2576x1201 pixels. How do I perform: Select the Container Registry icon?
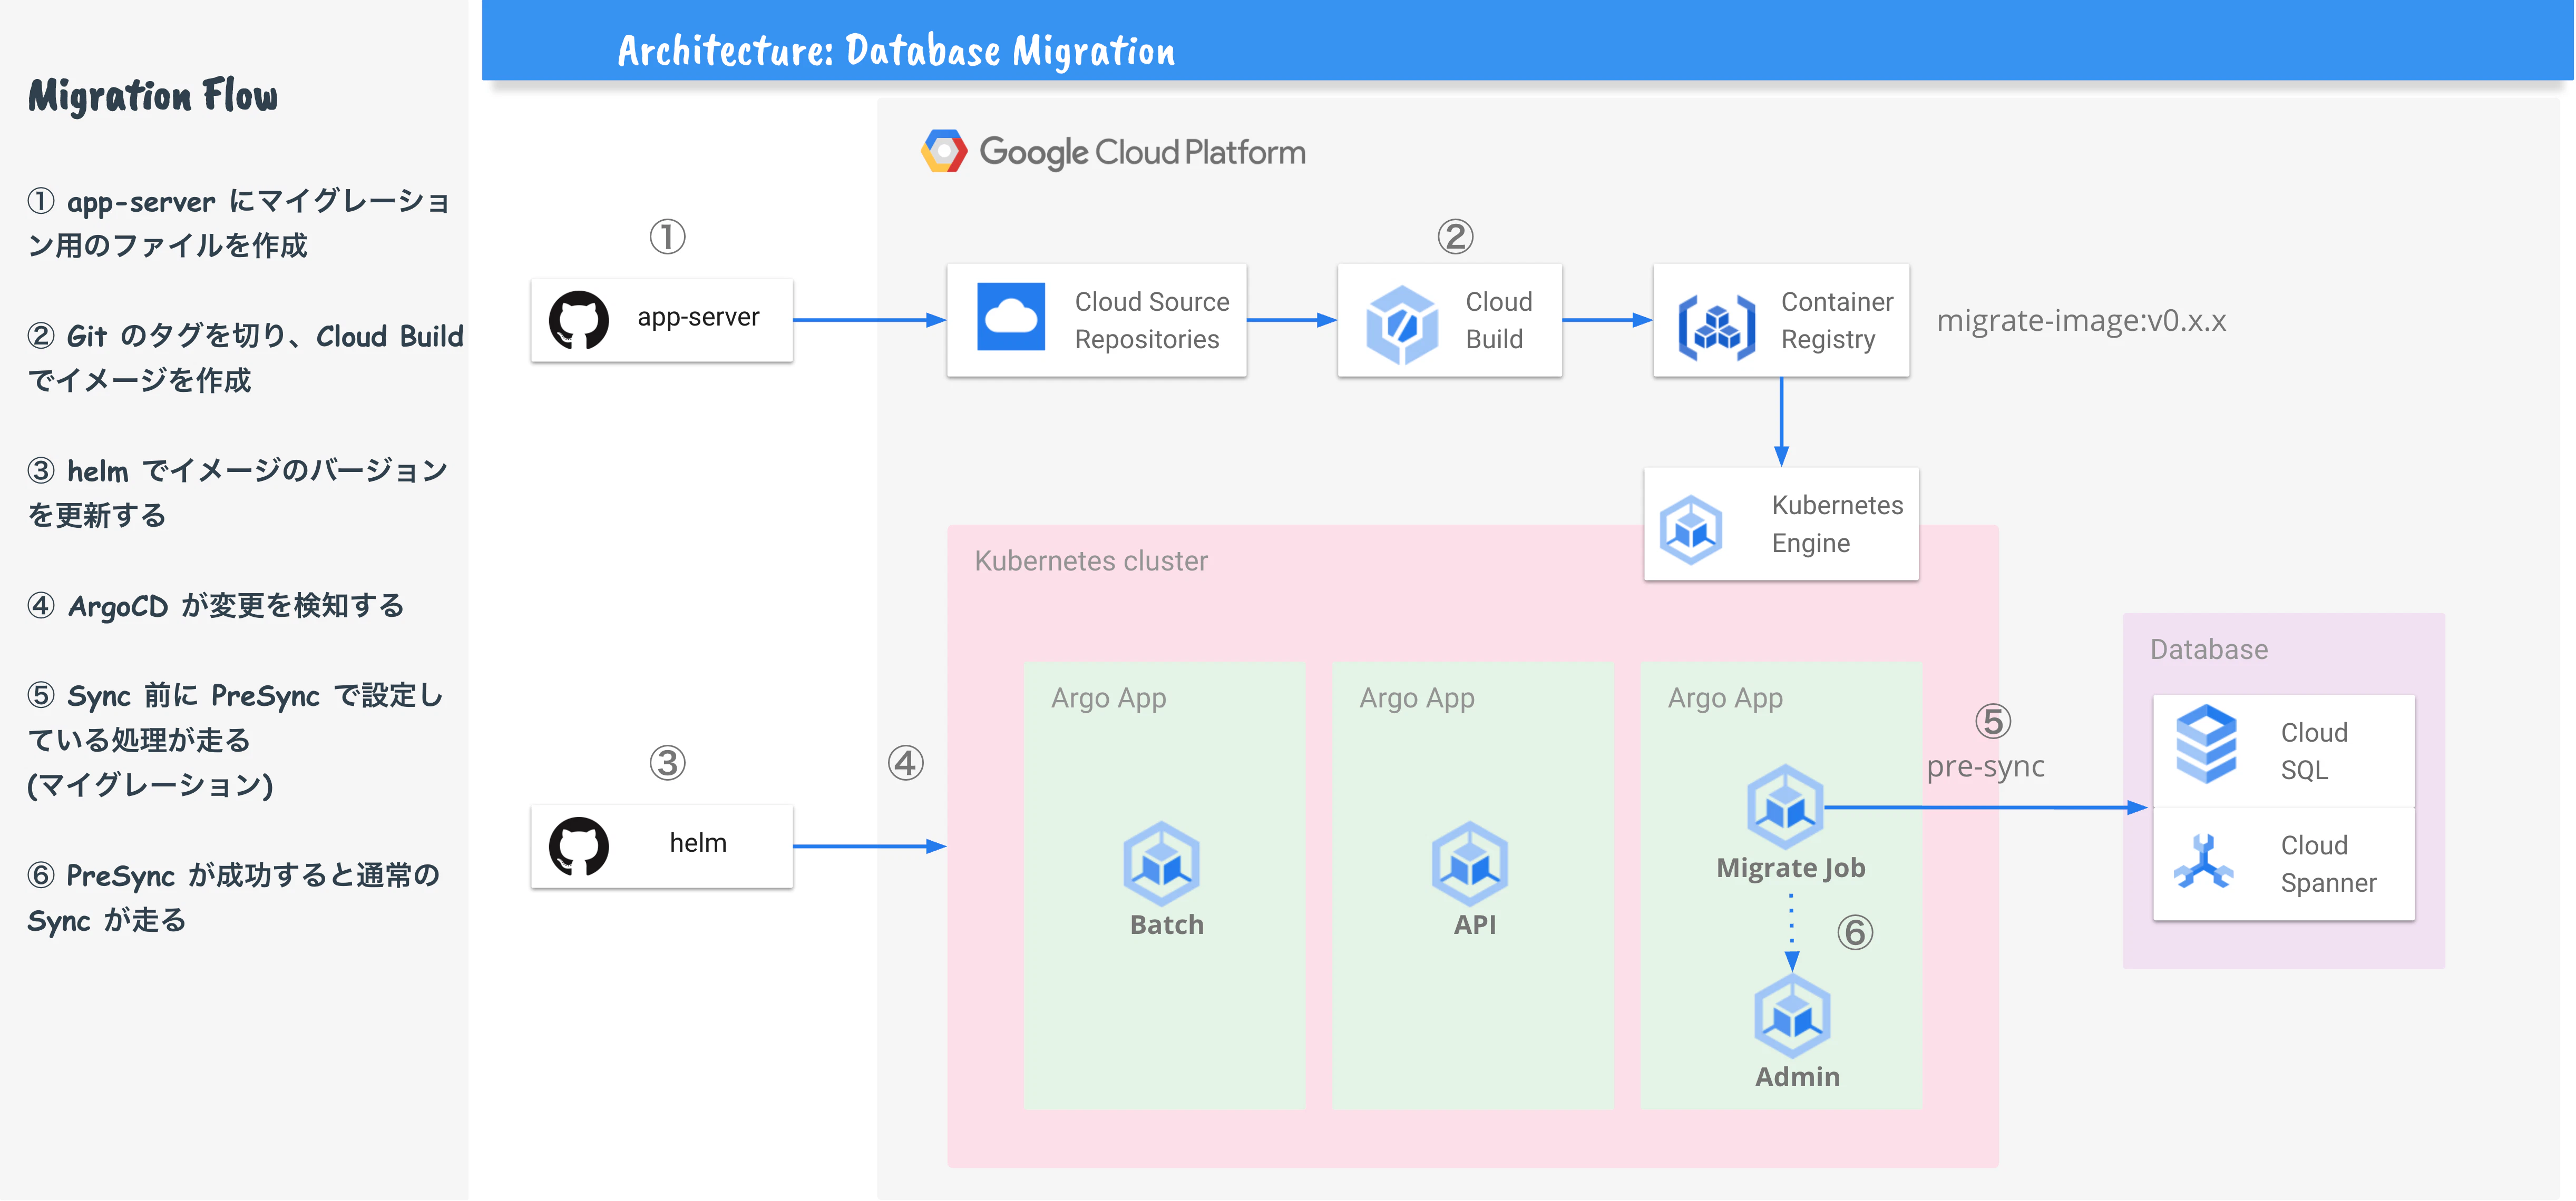coord(1716,327)
